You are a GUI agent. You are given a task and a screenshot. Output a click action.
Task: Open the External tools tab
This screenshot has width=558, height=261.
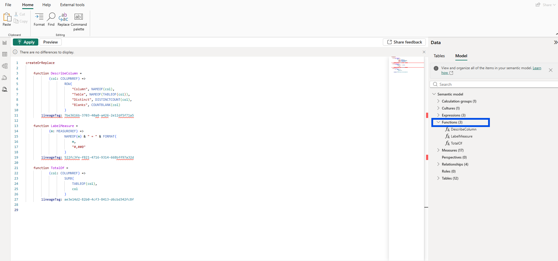[72, 5]
